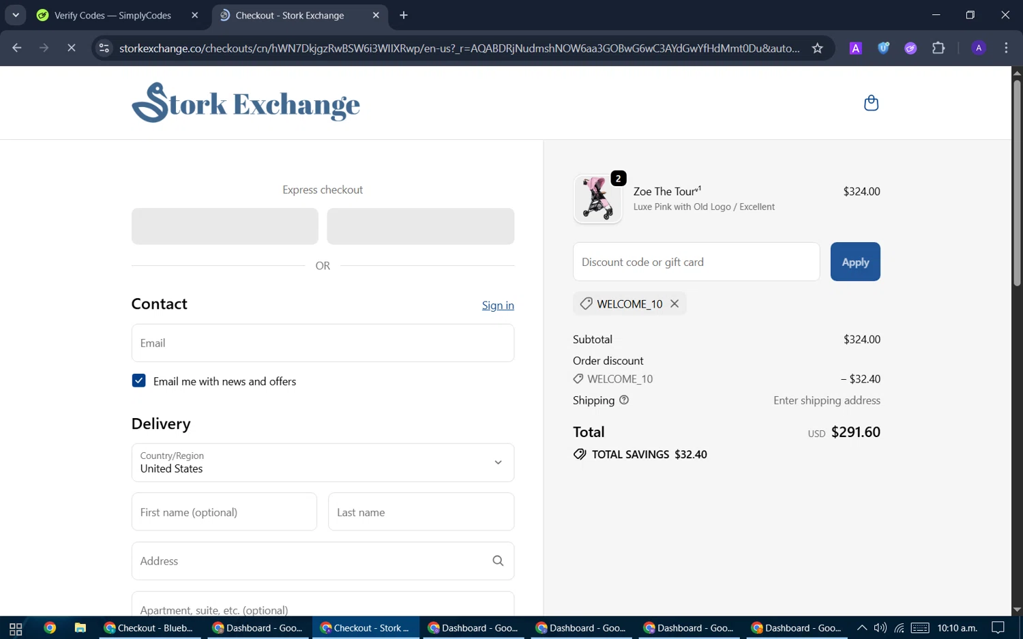Open the blue shield extension icon
Screen dimensions: 1023x639
point(883,48)
